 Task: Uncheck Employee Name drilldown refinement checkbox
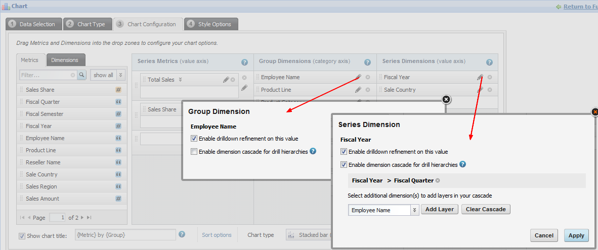194,139
